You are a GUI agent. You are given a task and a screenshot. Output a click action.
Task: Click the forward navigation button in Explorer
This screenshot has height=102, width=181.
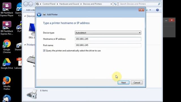(x=31, y=4)
